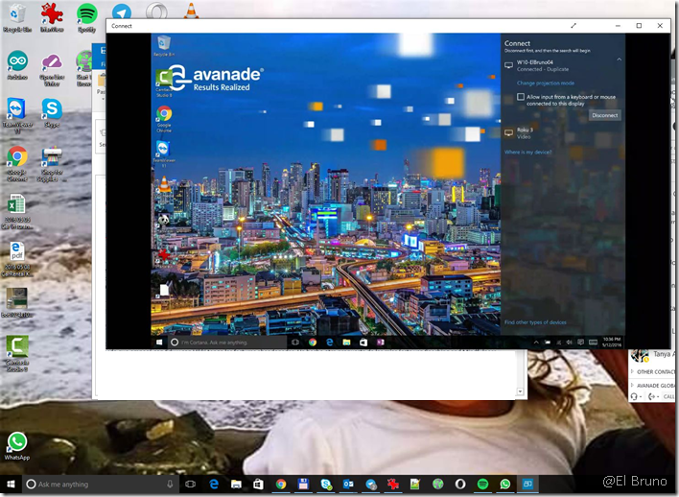
Task: Open the Arduino desktop icon
Action: click(17, 62)
